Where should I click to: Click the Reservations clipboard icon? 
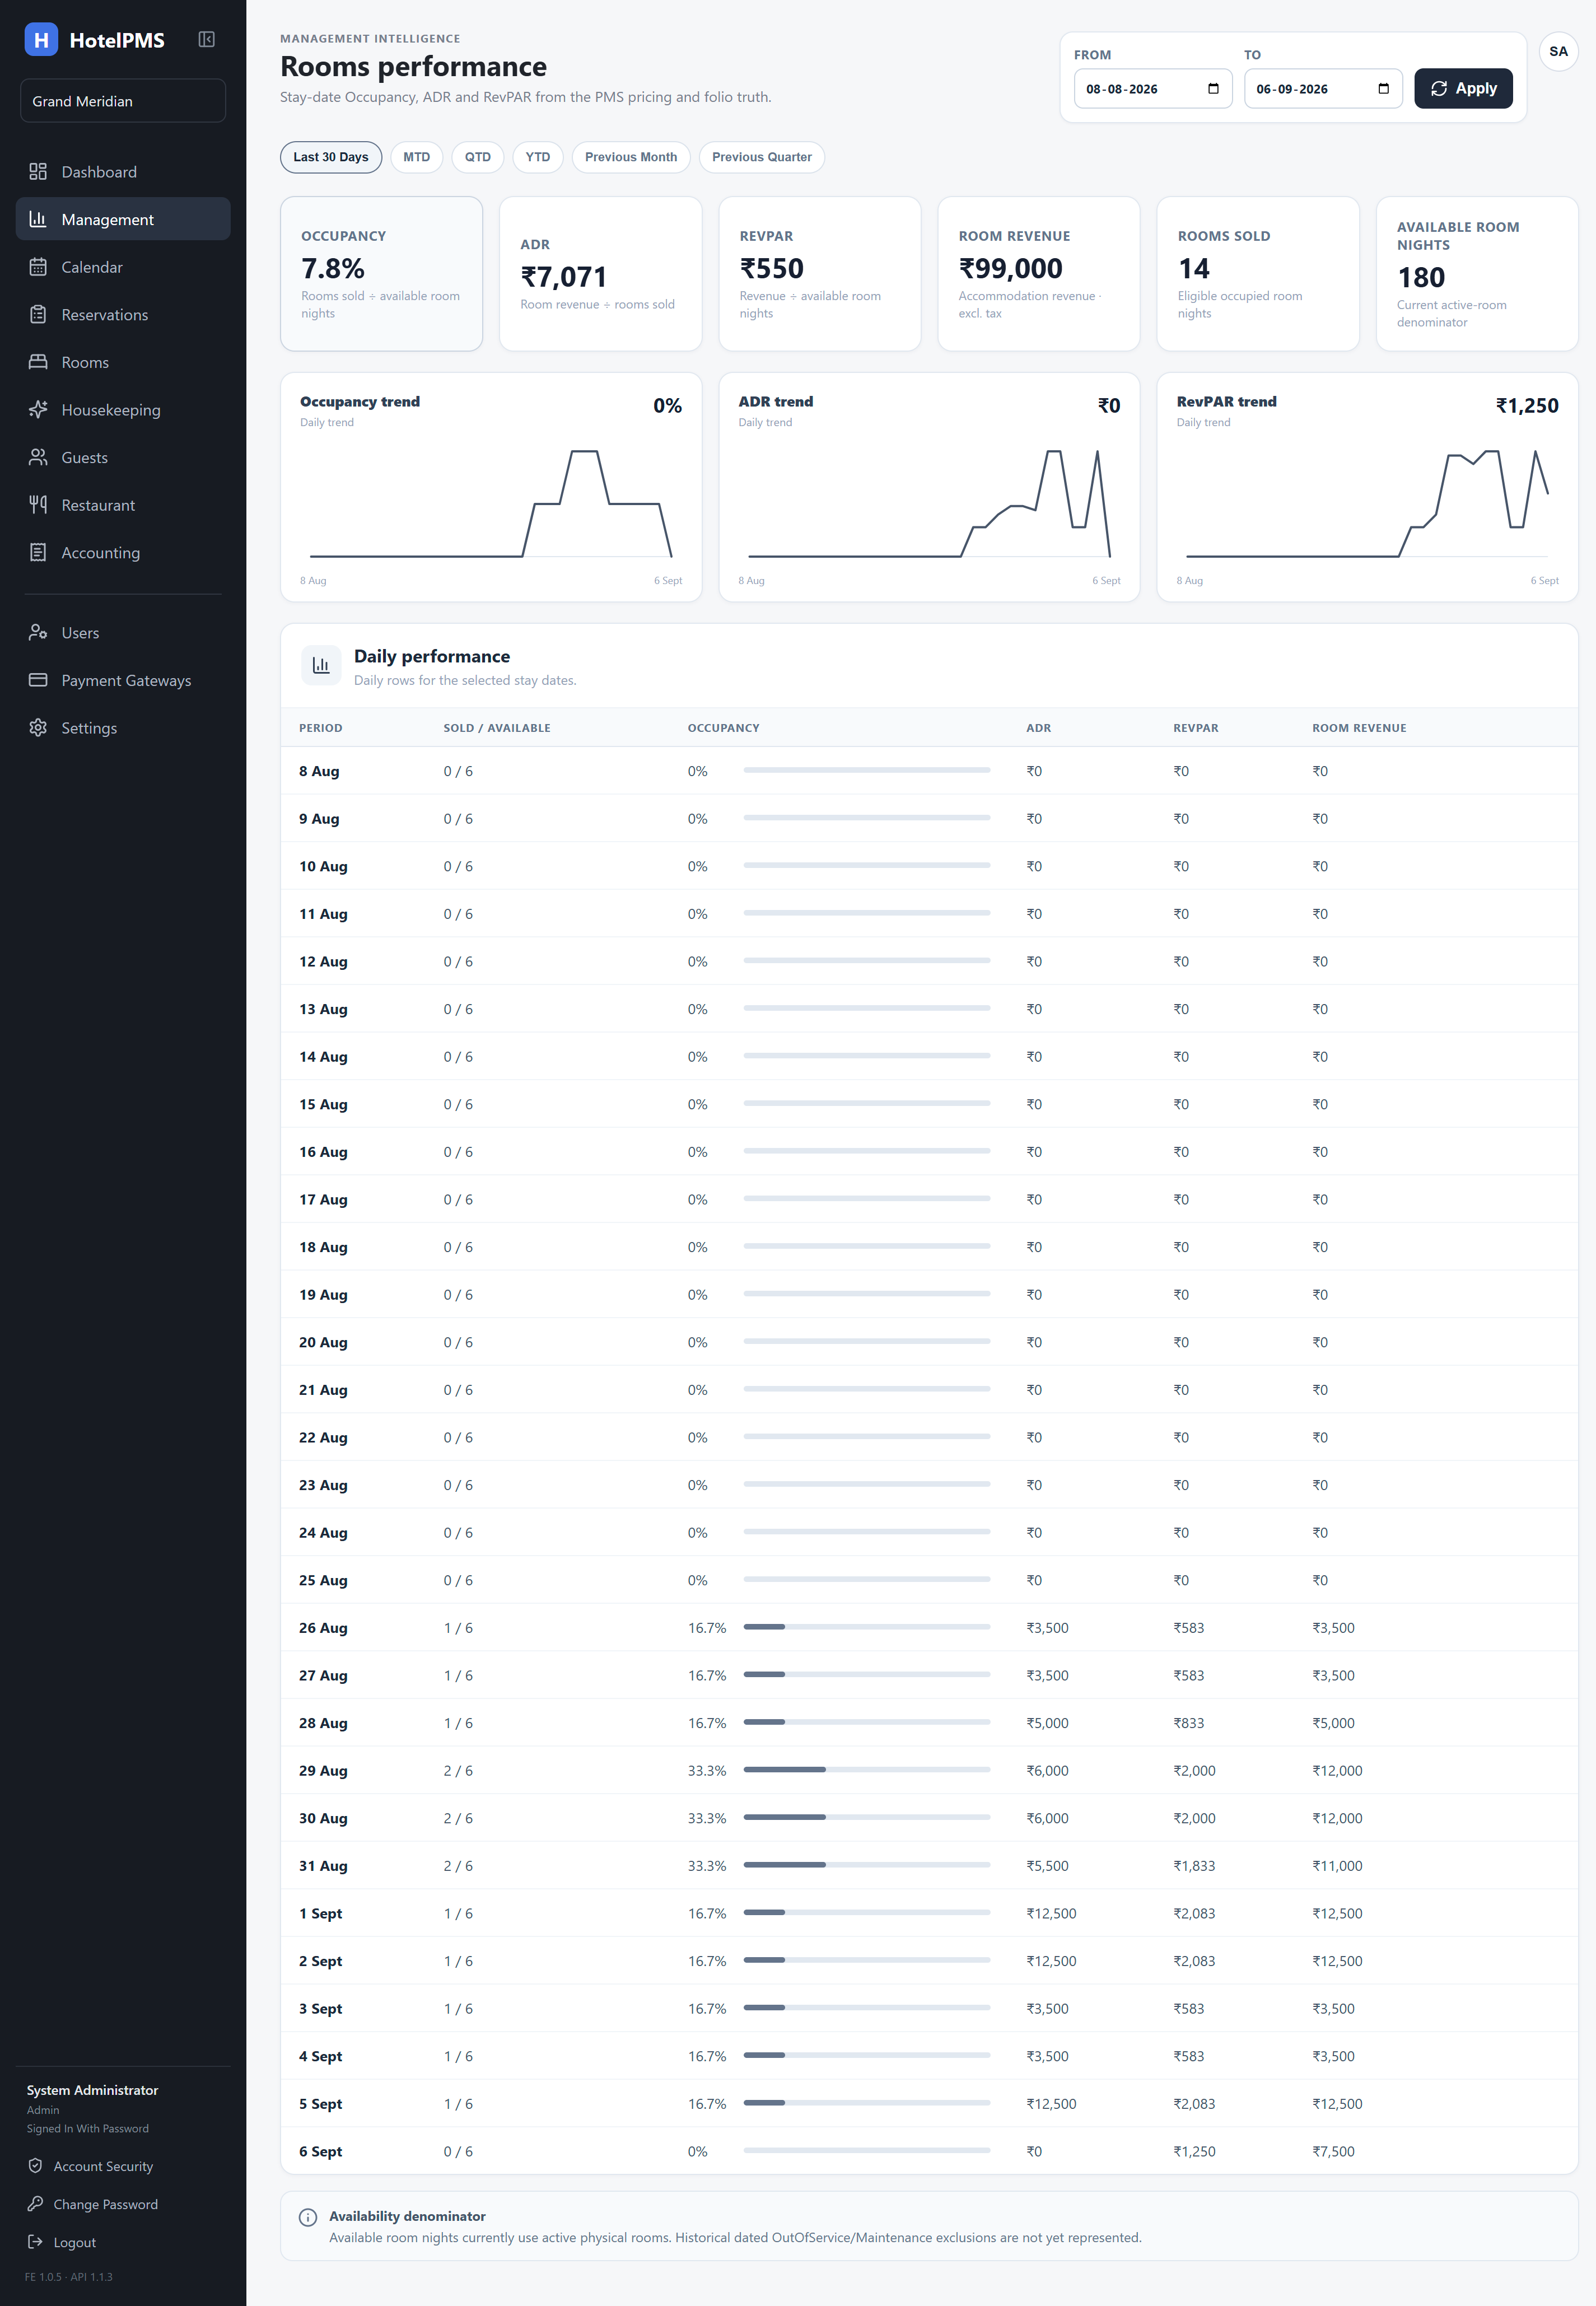pos(38,314)
